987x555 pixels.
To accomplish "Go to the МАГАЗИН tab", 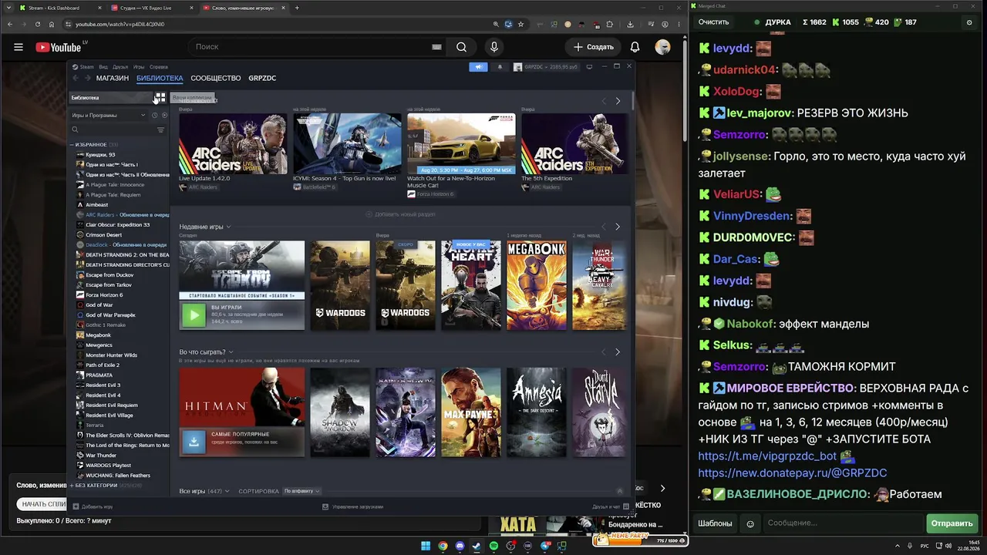I will click(x=113, y=78).
